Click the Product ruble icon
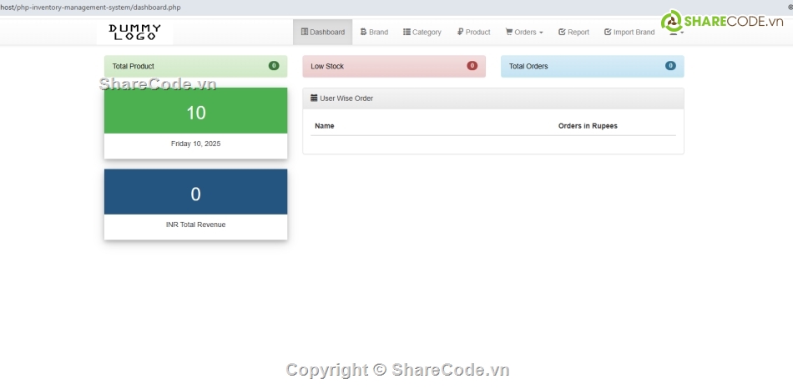This screenshot has width=793, height=389. tap(460, 33)
